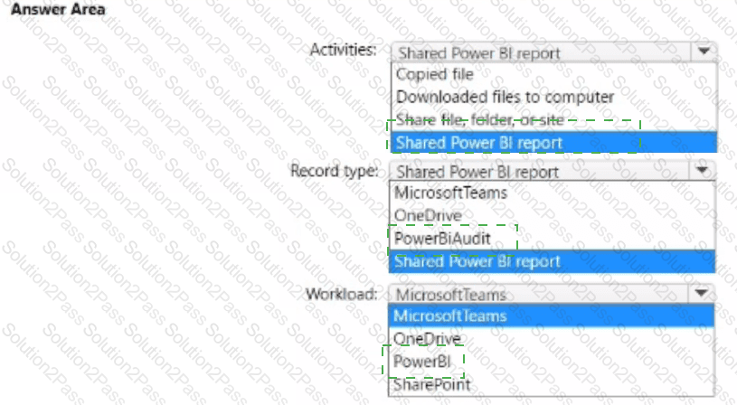Screen dimensions: 737x405
Task: Select Shared Power BI report in Record type list
Action: pyautogui.click(x=552, y=261)
